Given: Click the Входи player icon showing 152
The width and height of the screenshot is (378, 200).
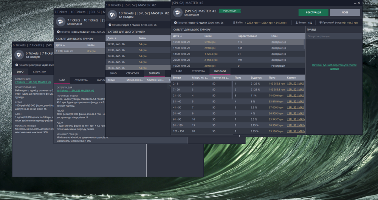Looking at the screenshot, I should point(297,23).
